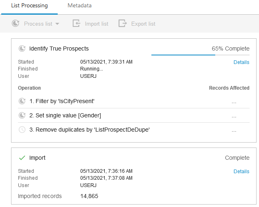The width and height of the screenshot is (259, 207).
Task: Click the Export list button label
Action: (143, 24)
